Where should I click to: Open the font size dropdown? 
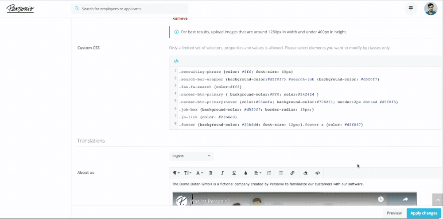click(x=188, y=173)
